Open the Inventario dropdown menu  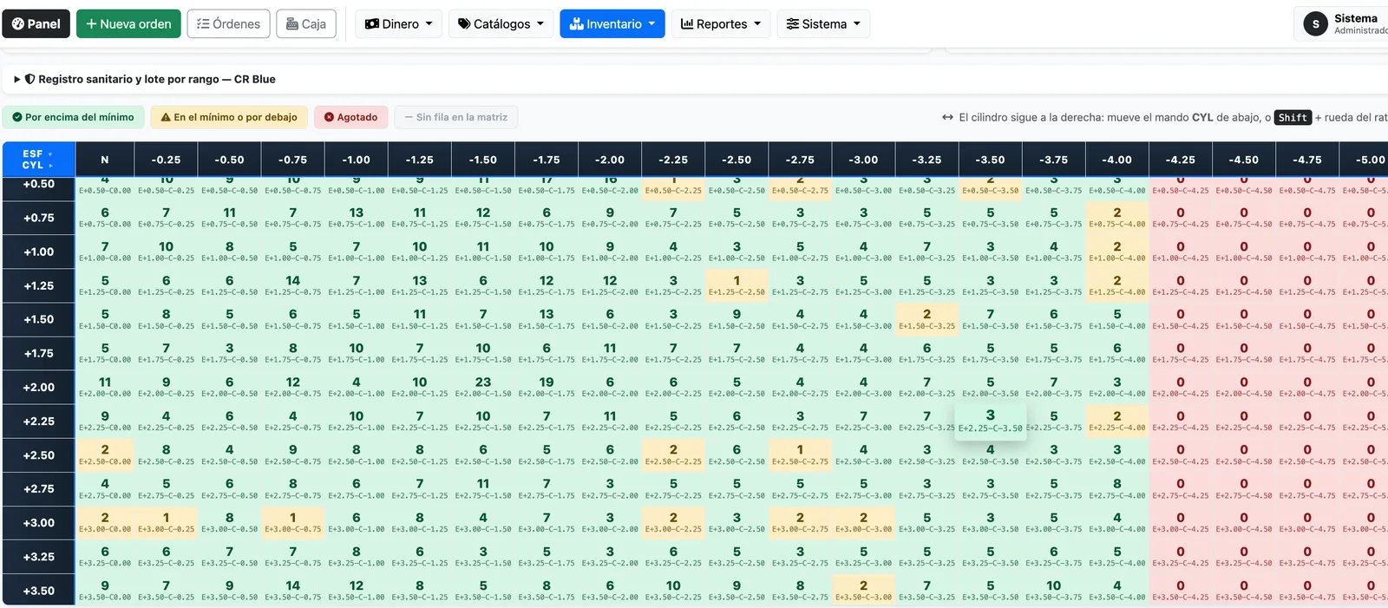point(612,23)
